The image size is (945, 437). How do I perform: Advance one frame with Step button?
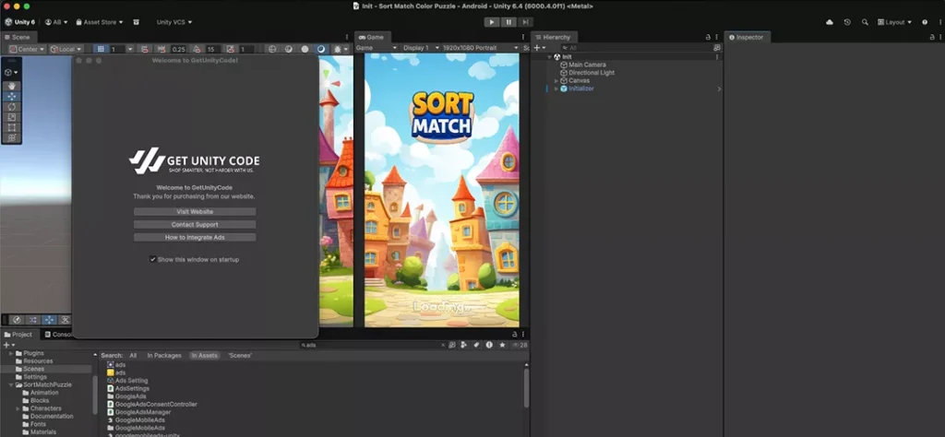[x=525, y=22]
